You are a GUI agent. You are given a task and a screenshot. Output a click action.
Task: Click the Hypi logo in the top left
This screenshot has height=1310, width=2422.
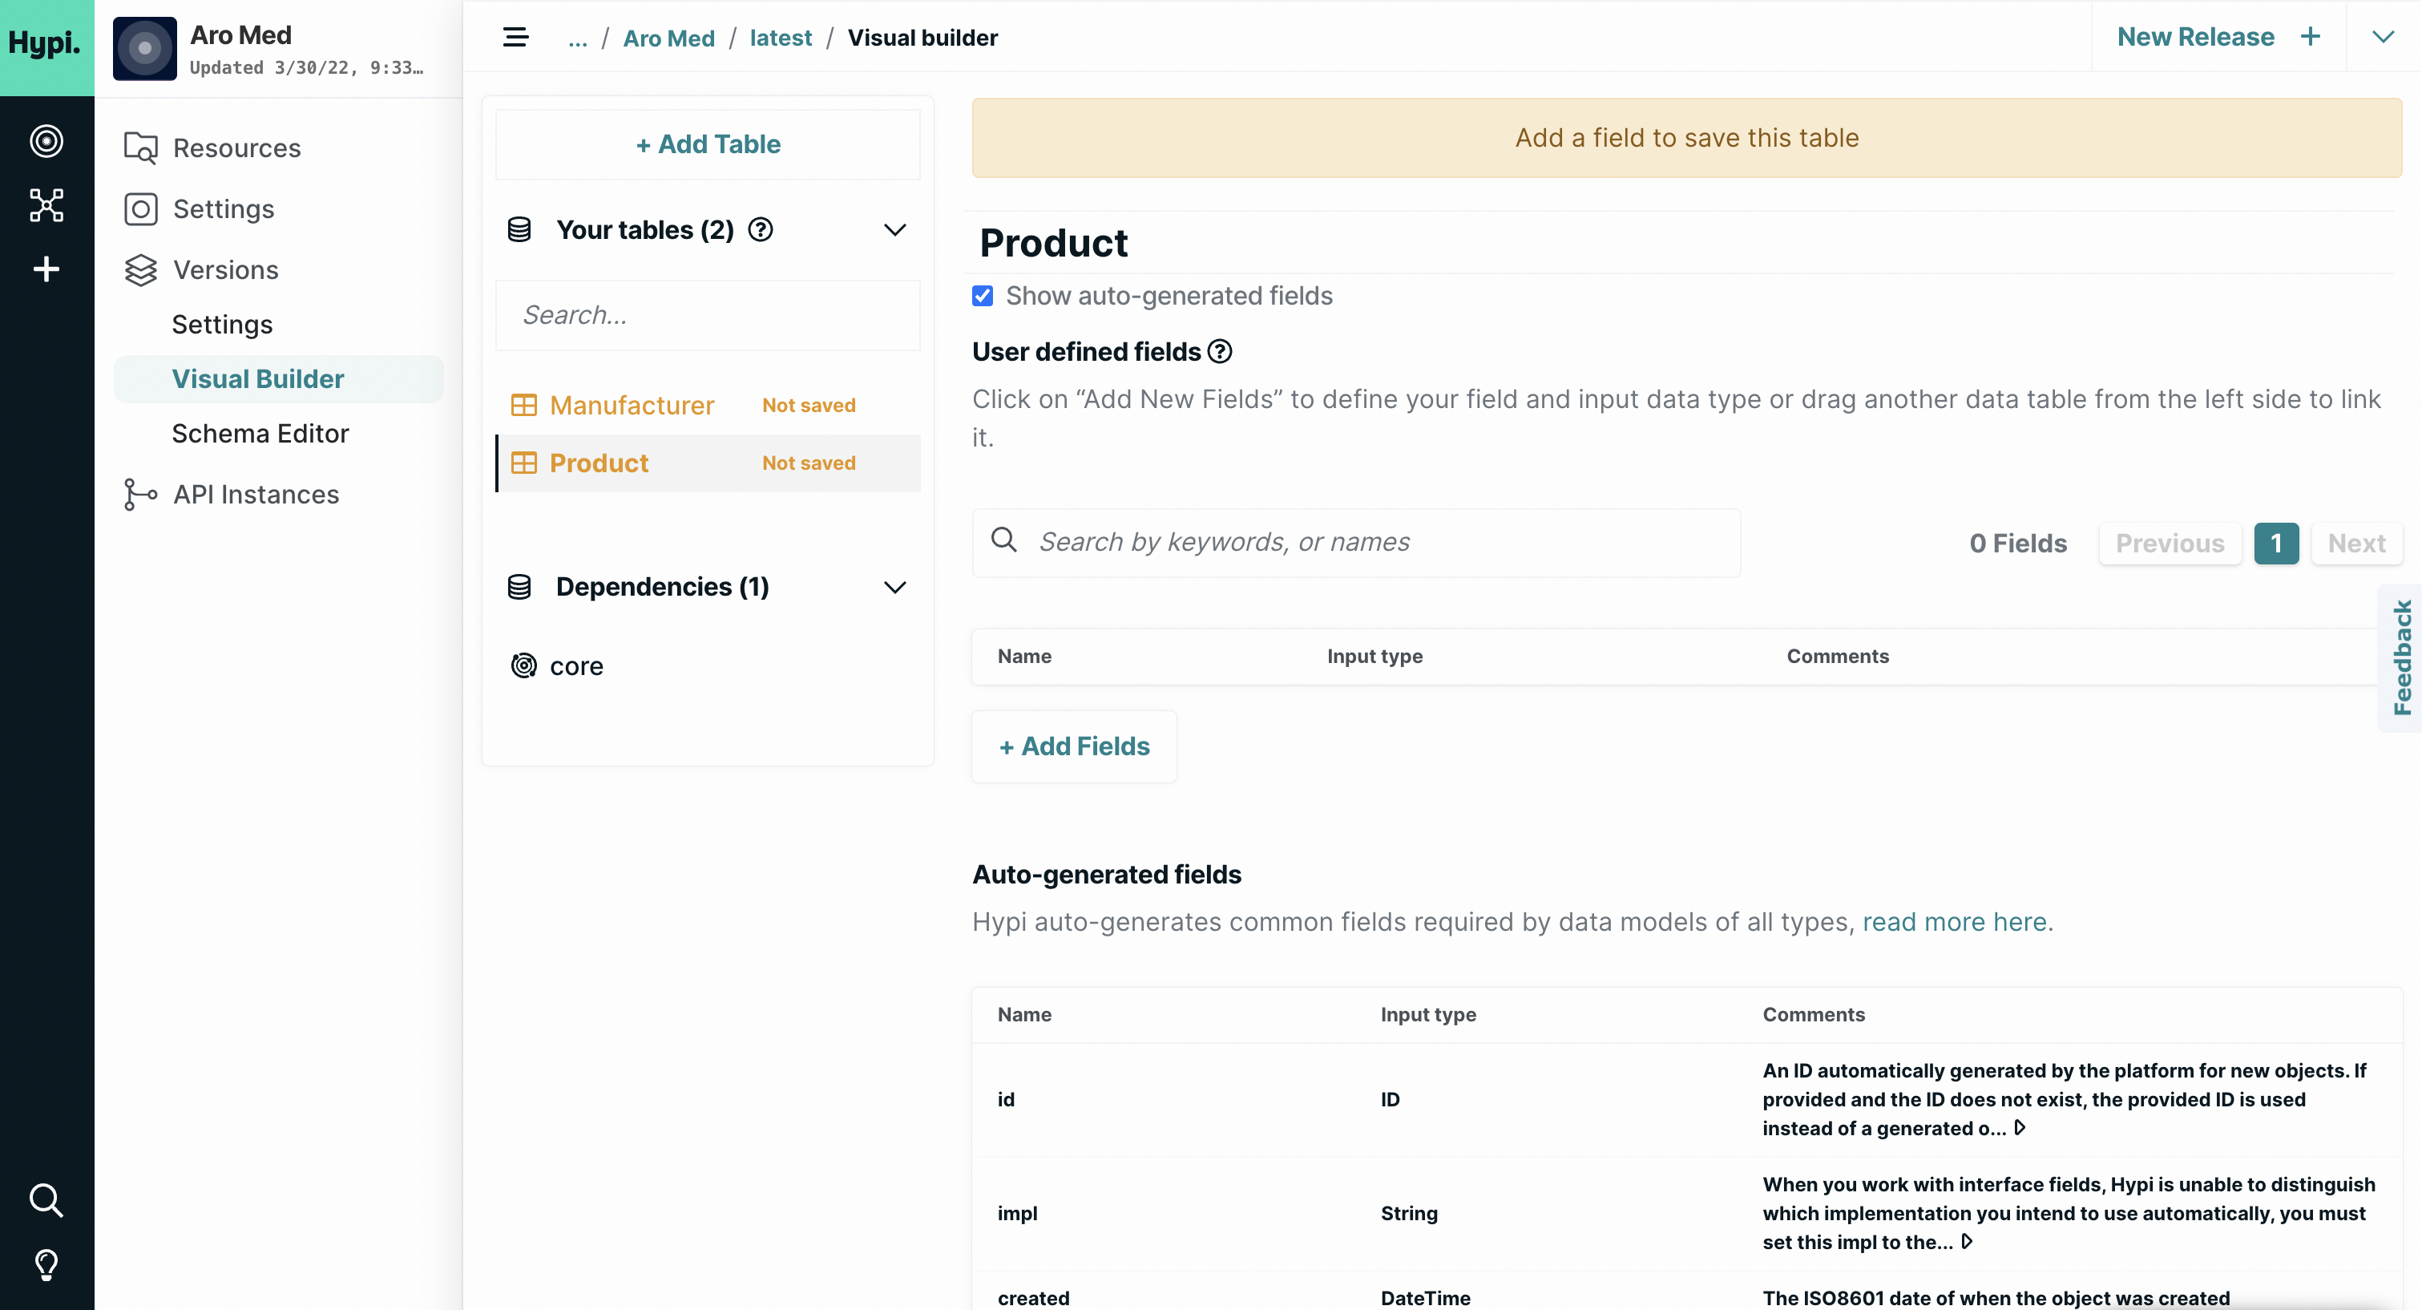[x=45, y=43]
